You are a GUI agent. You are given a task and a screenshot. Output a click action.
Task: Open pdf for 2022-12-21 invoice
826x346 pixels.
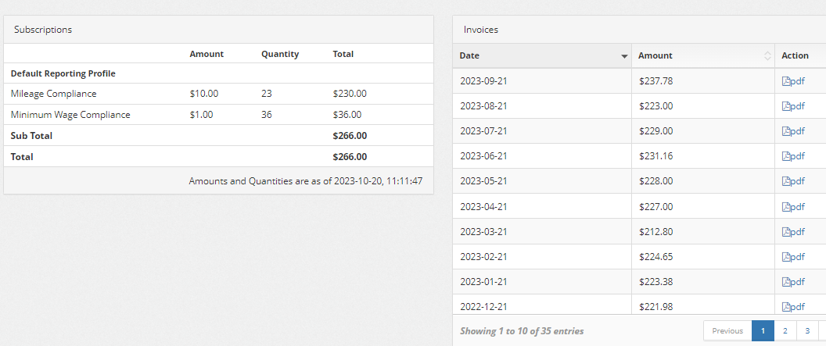[793, 307]
